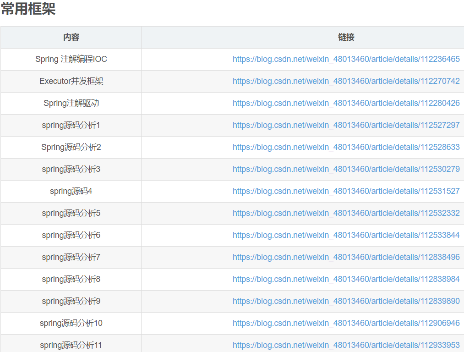Select the spring源码分析5 cell
The image size is (464, 352).
coord(71,213)
